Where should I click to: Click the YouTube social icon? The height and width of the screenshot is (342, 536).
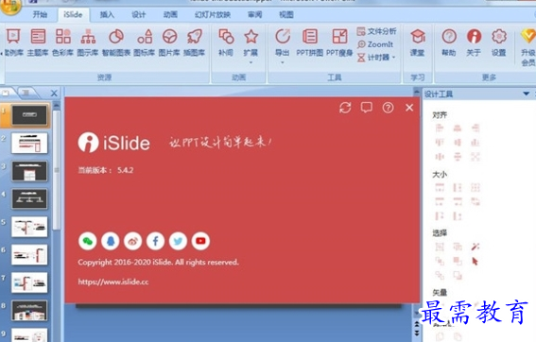coord(200,241)
